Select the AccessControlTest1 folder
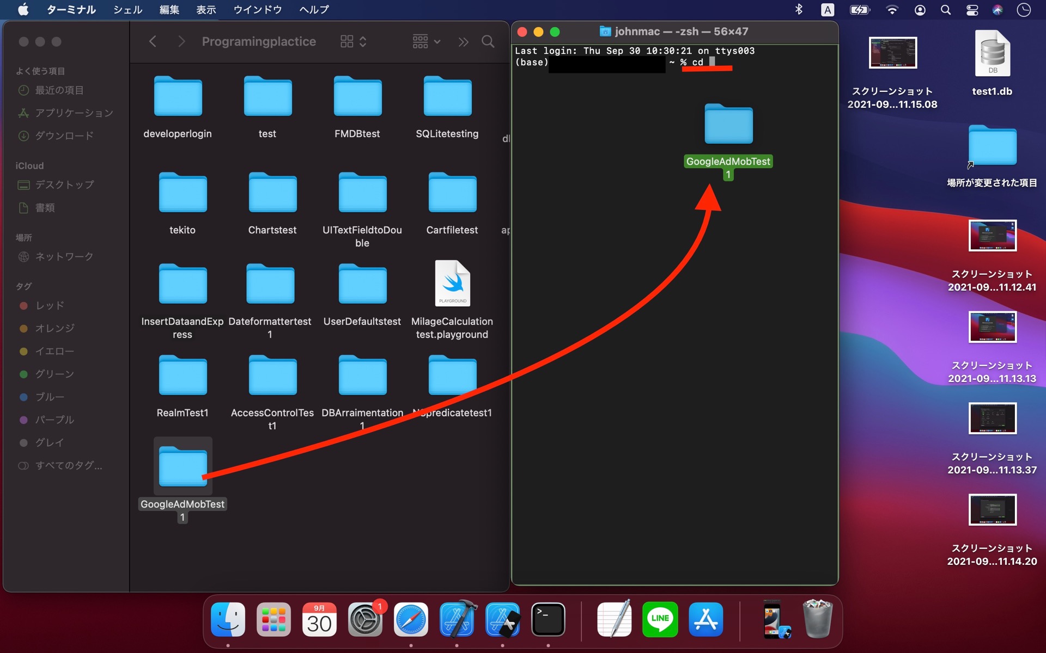This screenshot has width=1046, height=653. pyautogui.click(x=272, y=375)
